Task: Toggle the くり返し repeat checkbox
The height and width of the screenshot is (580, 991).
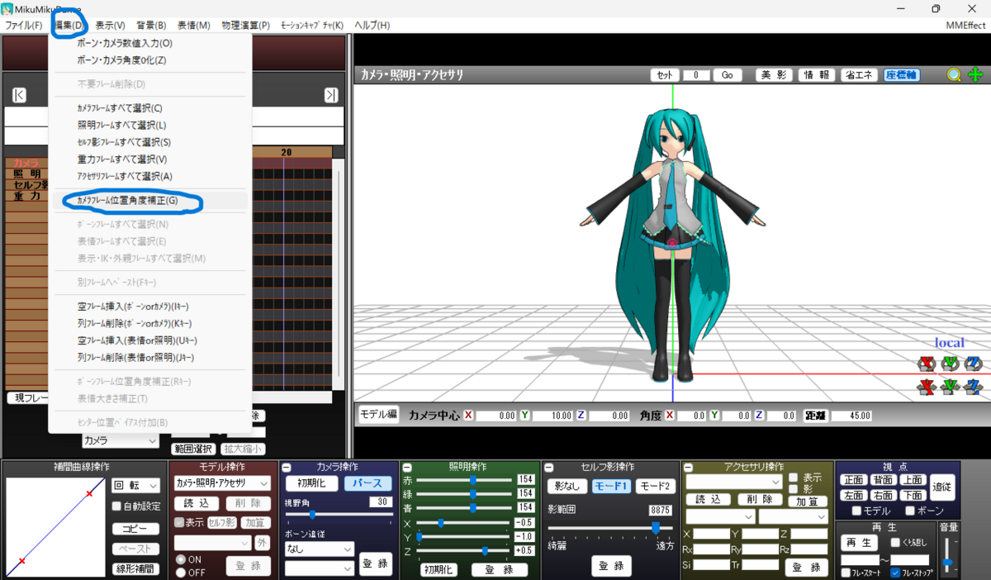Action: coord(895,543)
